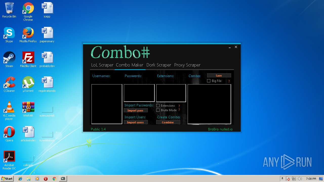Open the articlesindex Word document
Image resolution: width=324 pixels, height=182 pixels.
click(x=28, y=134)
